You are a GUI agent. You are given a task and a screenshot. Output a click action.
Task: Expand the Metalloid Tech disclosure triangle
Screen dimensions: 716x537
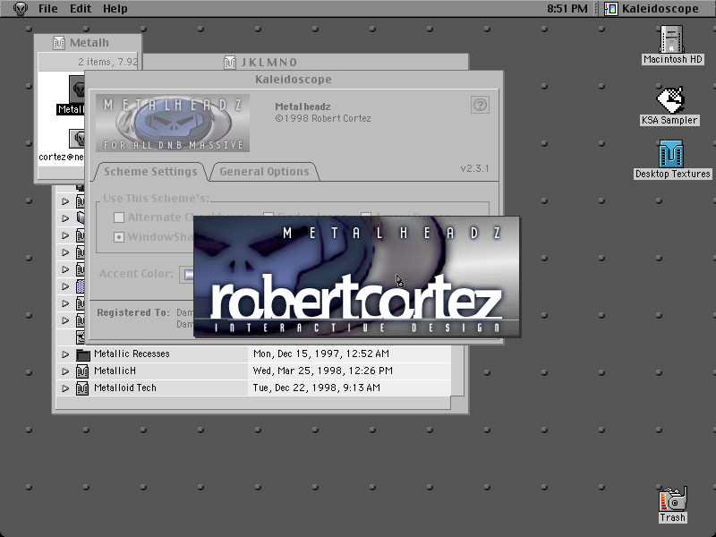[65, 388]
